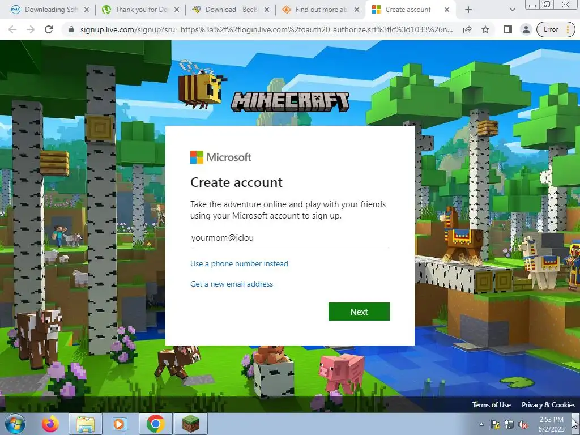Bookmark this page with the star
The width and height of the screenshot is (580, 435).
(485, 29)
